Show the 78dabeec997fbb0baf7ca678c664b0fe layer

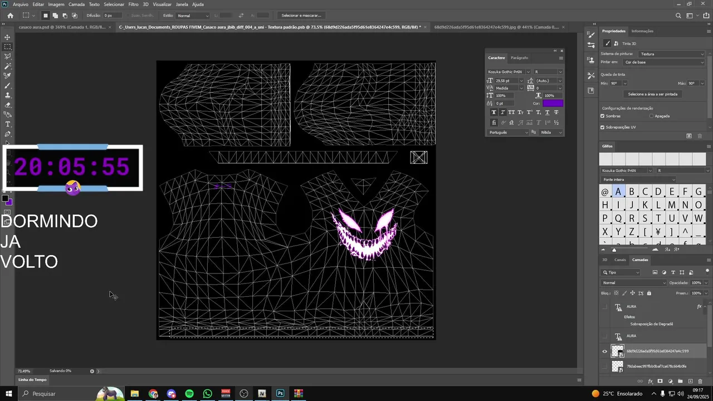605,366
